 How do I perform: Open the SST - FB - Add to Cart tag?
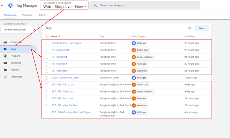pyautogui.click(x=63, y=85)
